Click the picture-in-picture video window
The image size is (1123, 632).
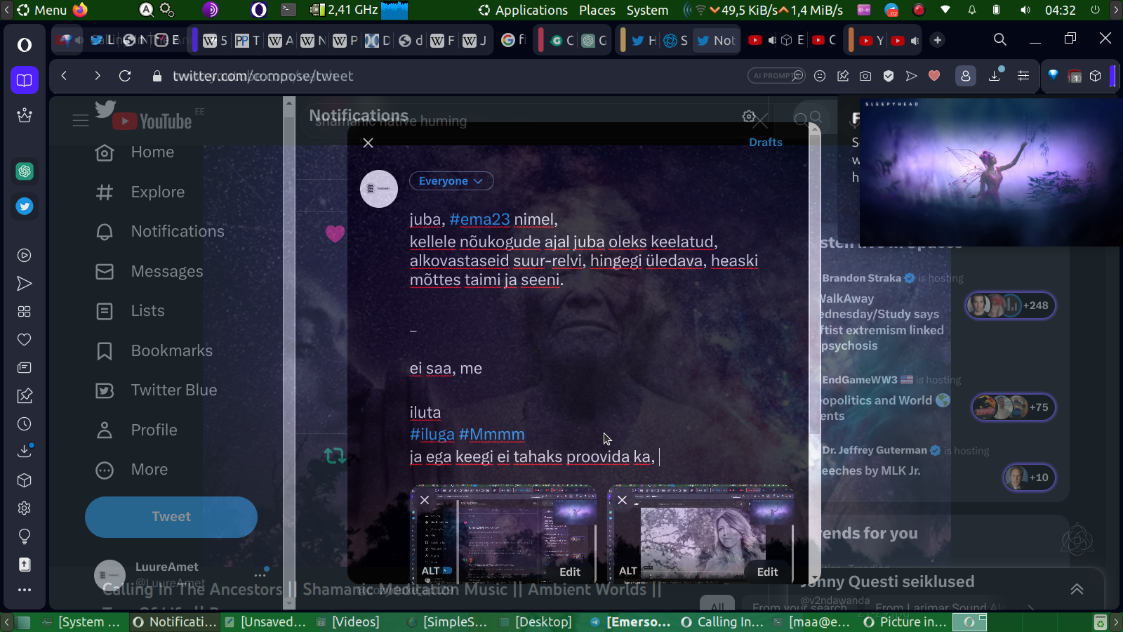coord(991,172)
